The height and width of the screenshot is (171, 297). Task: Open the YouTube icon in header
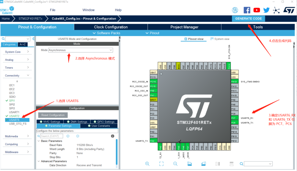257,10
